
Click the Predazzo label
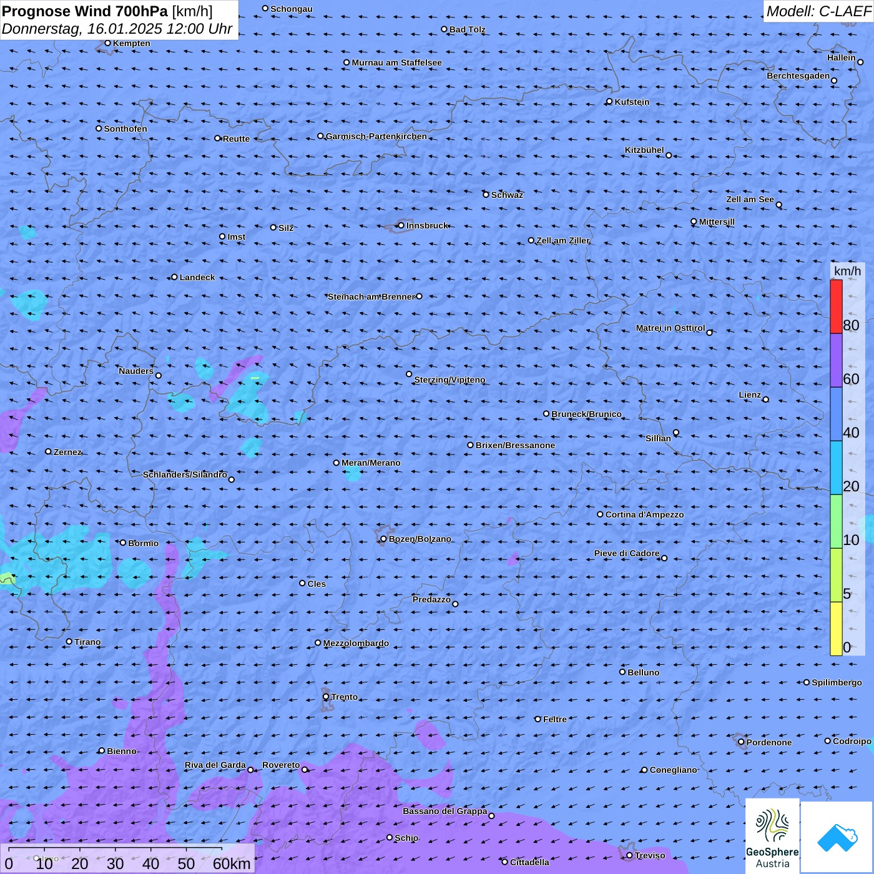(431, 599)
